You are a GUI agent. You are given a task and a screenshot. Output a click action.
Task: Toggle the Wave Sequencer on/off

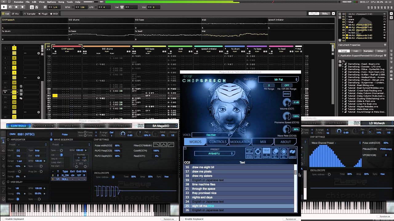point(51,140)
